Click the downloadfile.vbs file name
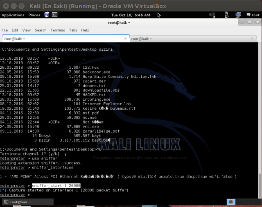The height and width of the screenshot is (207, 262). (x=101, y=90)
